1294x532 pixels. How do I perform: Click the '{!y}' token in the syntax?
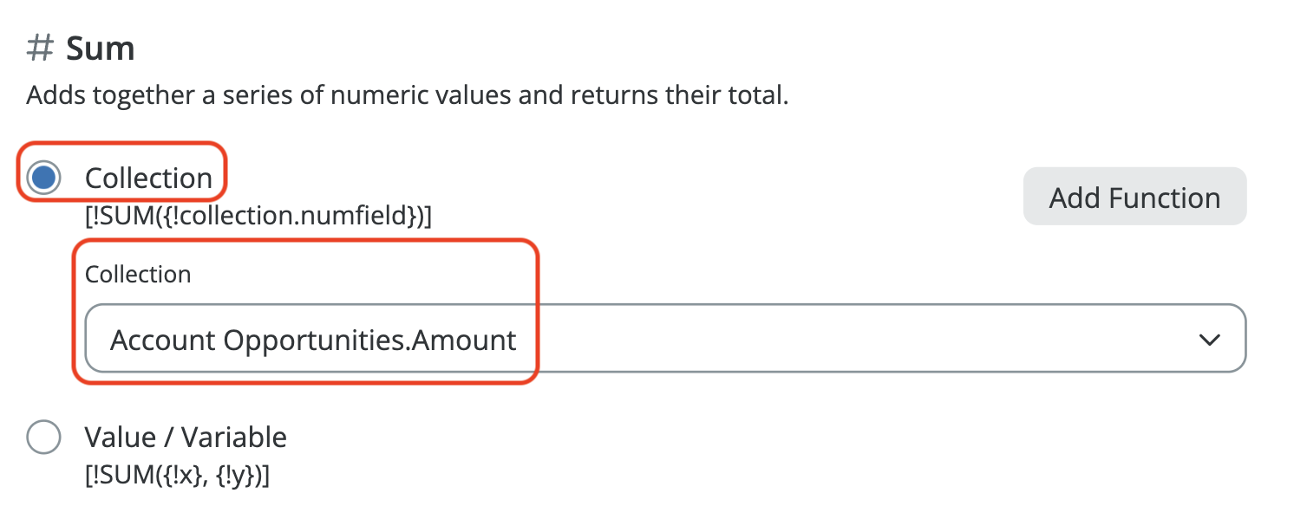[x=234, y=475]
